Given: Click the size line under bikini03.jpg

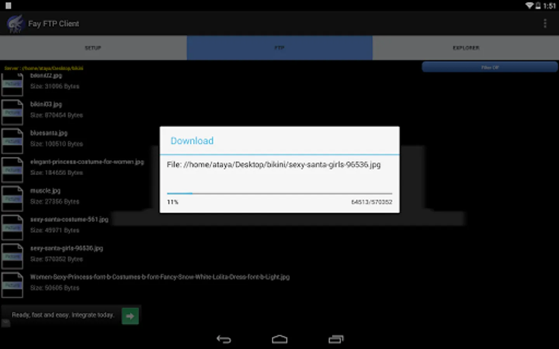Looking at the screenshot, I should 57,115.
